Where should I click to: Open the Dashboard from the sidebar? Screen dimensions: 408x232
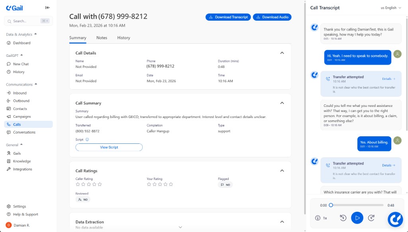click(20, 43)
